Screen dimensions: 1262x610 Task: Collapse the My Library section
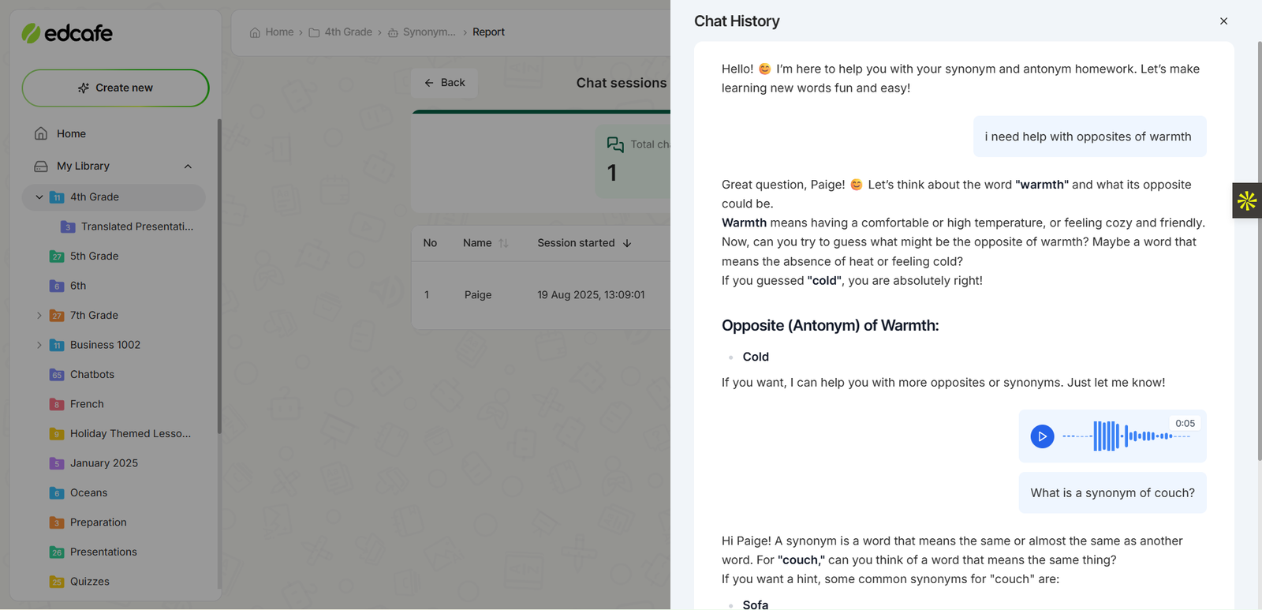click(x=188, y=167)
